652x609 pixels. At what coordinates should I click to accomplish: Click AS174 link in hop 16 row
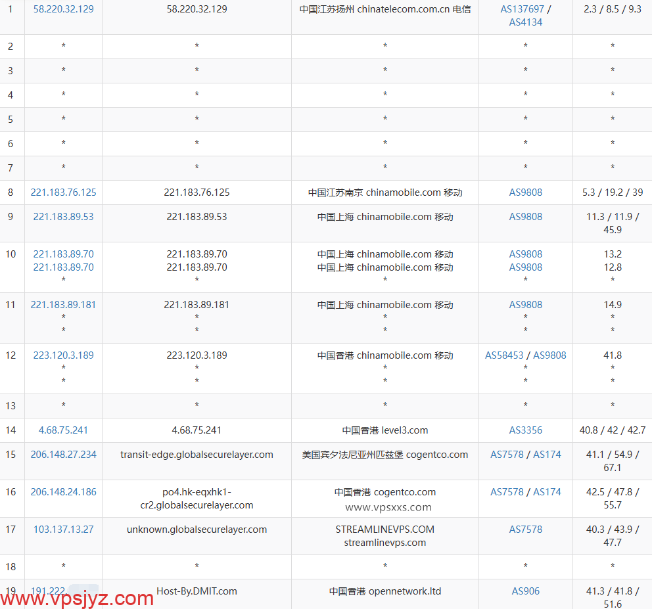coord(547,492)
